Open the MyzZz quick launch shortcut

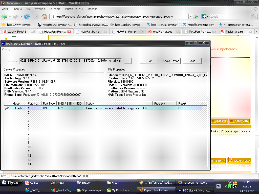pos(57,183)
